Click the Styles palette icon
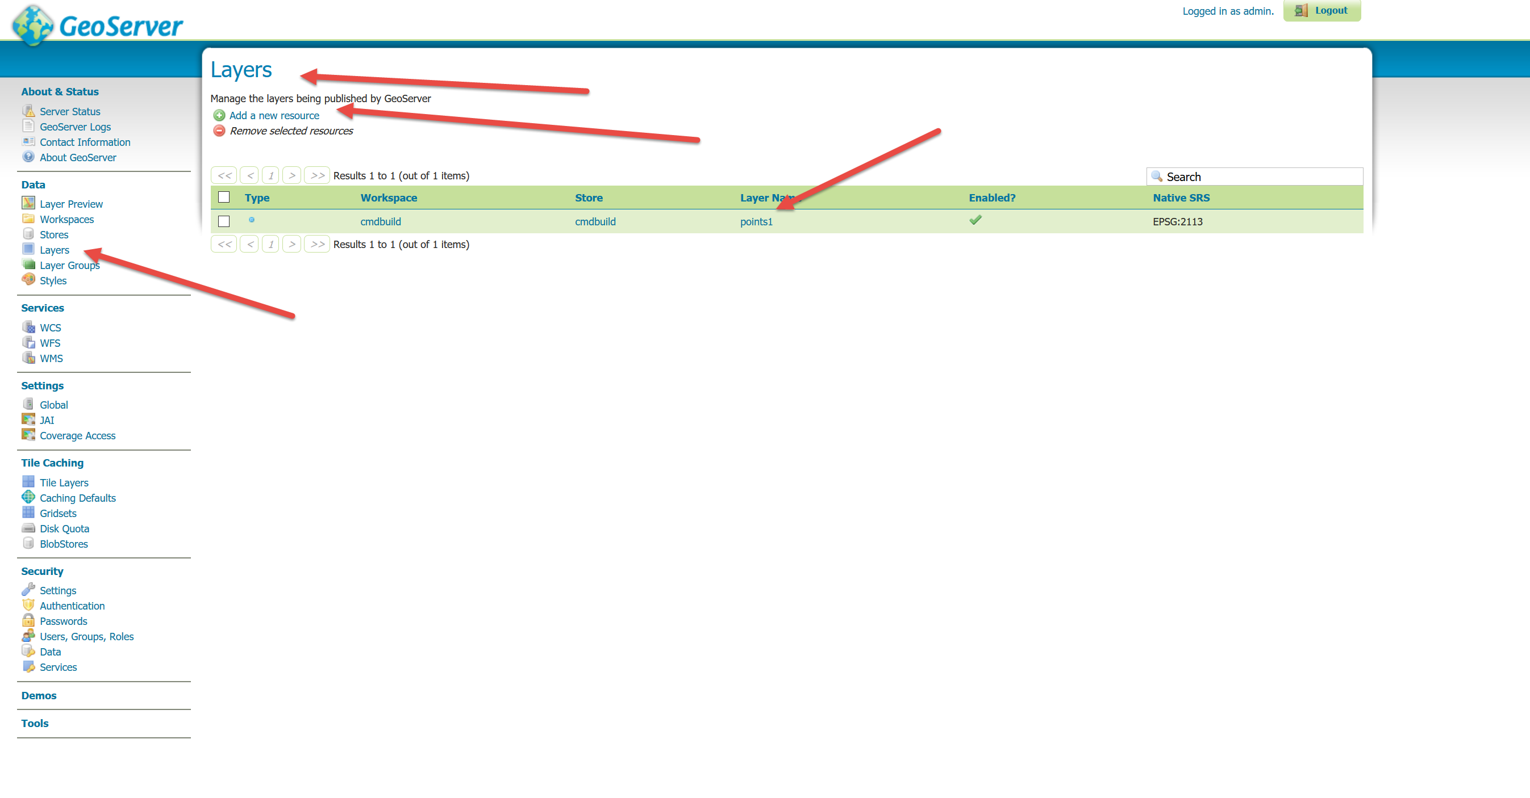 click(x=28, y=280)
